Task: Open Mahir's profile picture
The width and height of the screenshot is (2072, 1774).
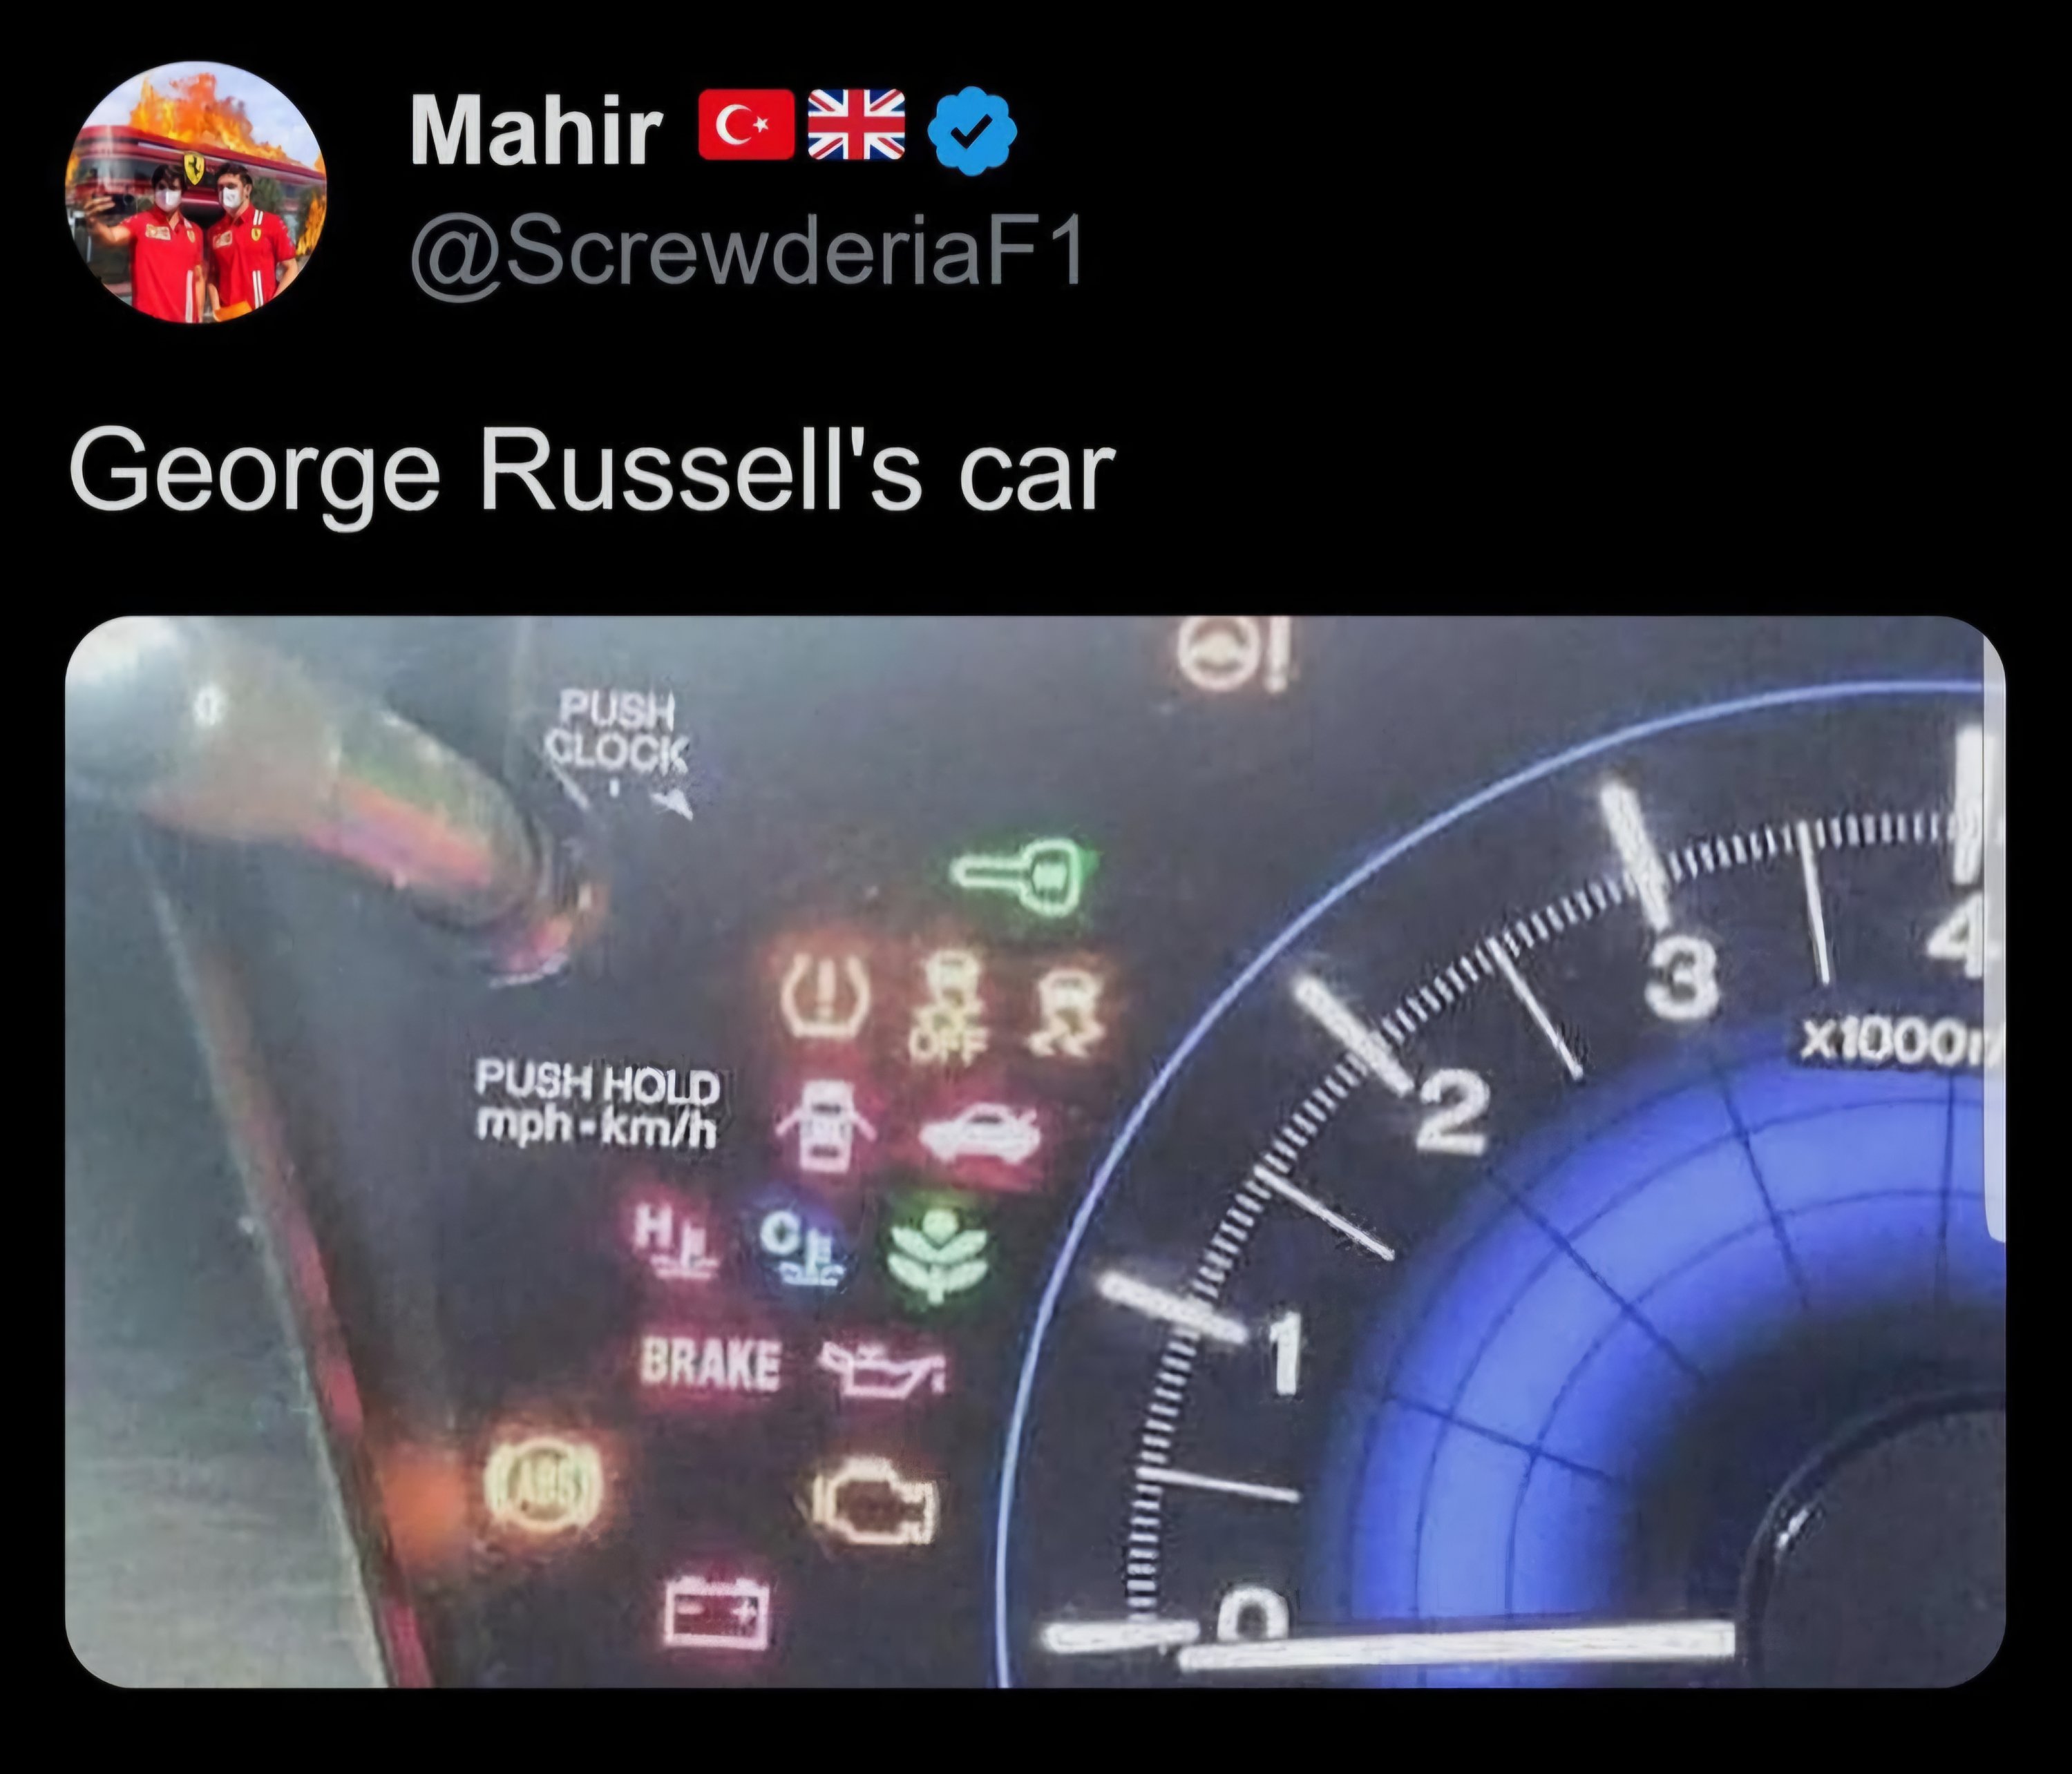Action: coord(195,193)
